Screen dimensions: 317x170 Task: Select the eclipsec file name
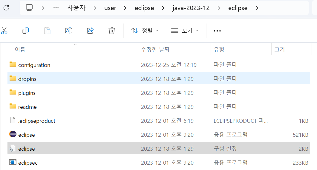[28, 163]
